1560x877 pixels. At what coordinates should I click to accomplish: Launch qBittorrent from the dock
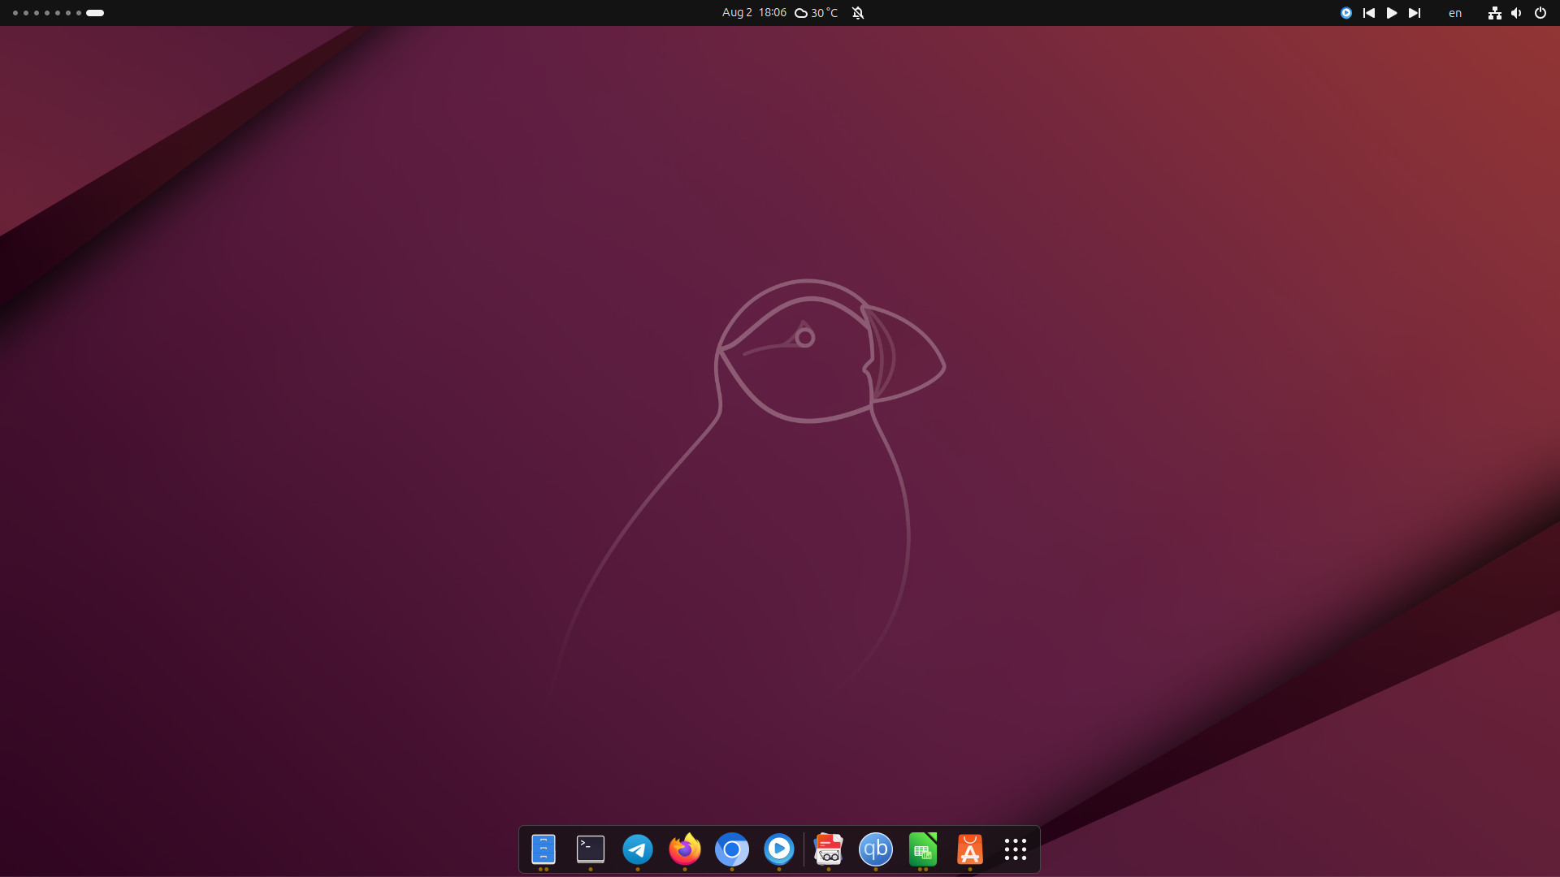(876, 849)
